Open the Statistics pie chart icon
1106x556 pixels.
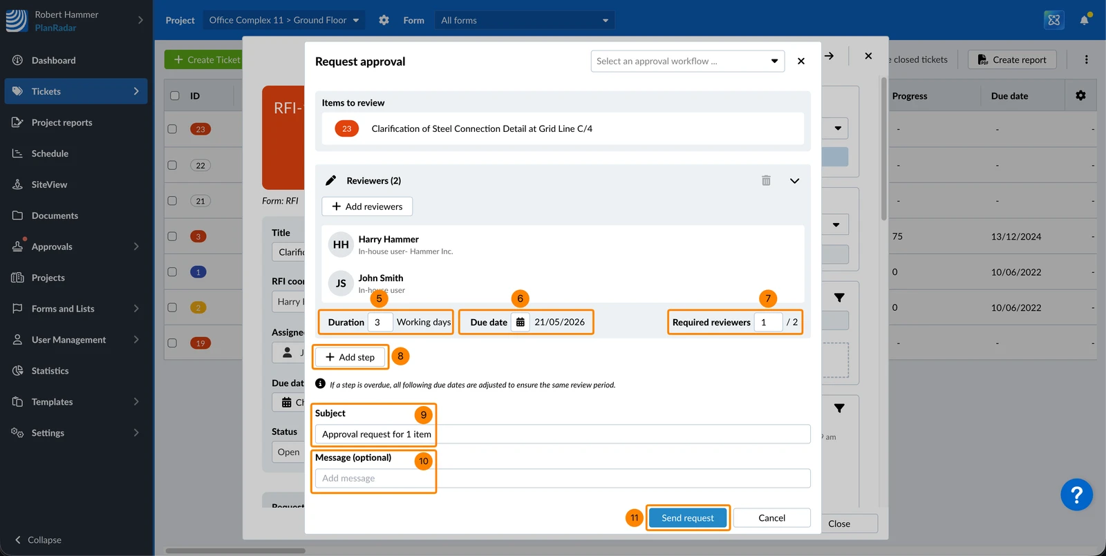pyautogui.click(x=17, y=371)
